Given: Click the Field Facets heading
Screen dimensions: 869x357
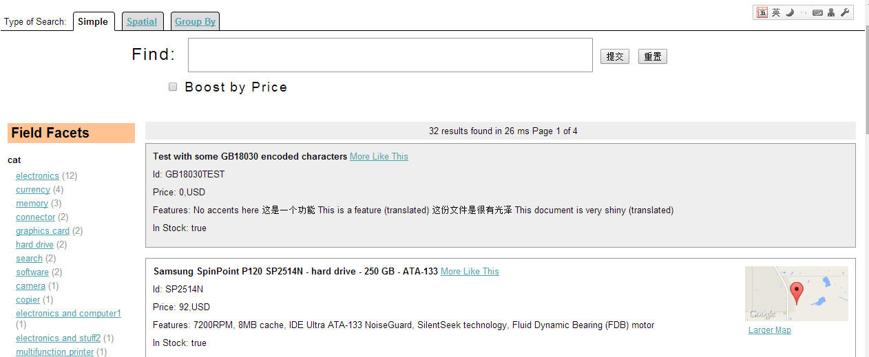Looking at the screenshot, I should point(71,133).
